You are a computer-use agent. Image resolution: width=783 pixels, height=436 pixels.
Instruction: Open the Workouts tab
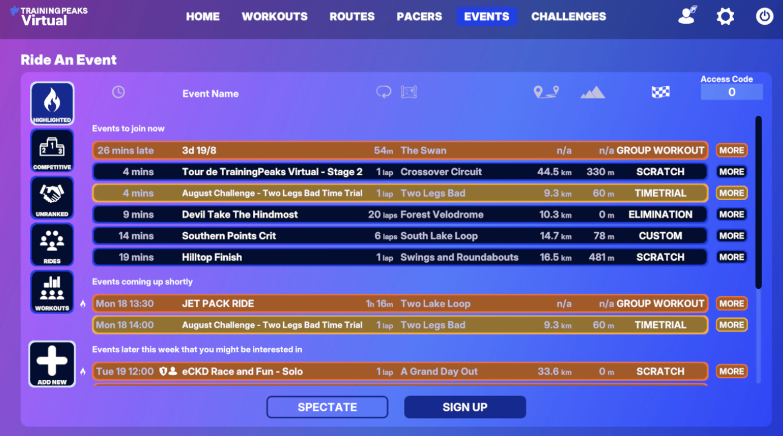click(275, 16)
